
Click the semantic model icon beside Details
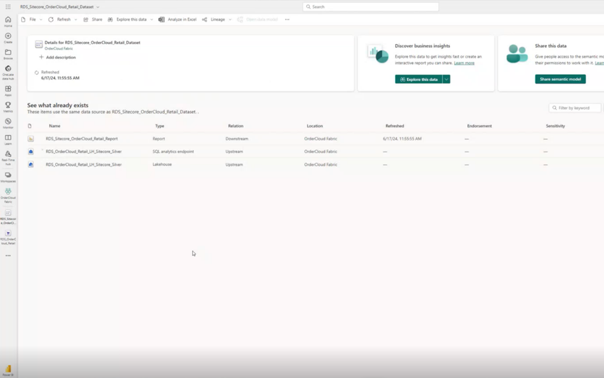(39, 45)
